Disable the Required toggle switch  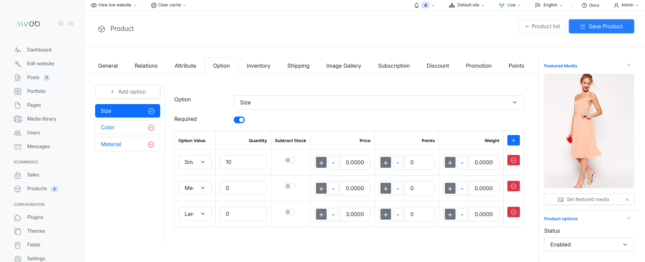[239, 120]
